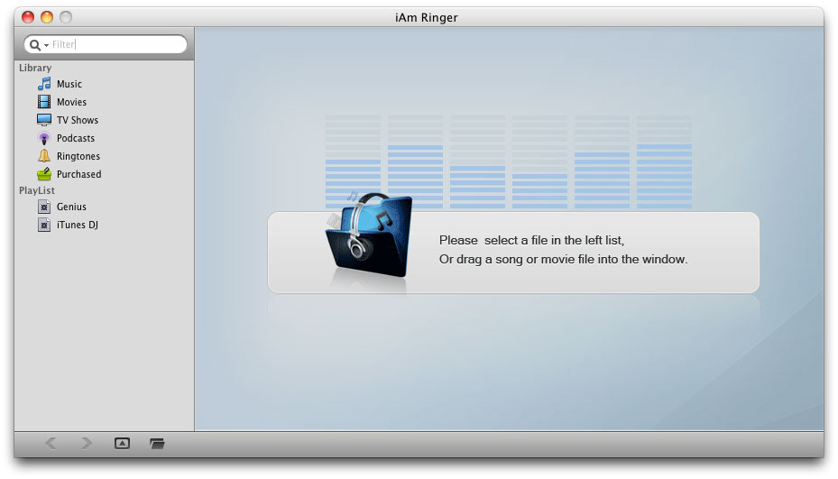Click the Genius playlist icon

[44, 207]
